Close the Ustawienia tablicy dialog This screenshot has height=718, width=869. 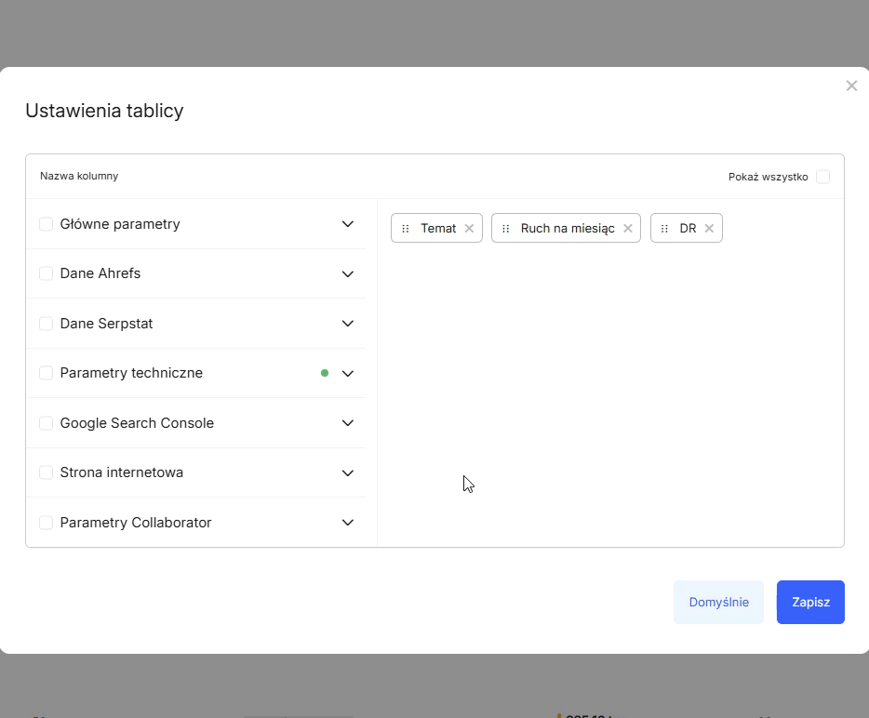851,86
